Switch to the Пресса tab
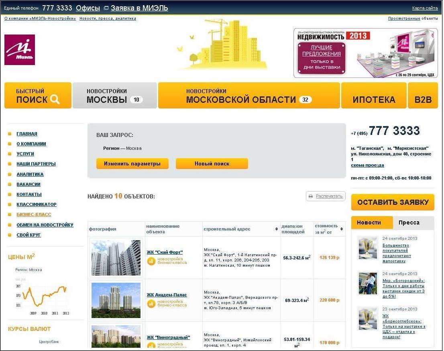 coord(413,222)
